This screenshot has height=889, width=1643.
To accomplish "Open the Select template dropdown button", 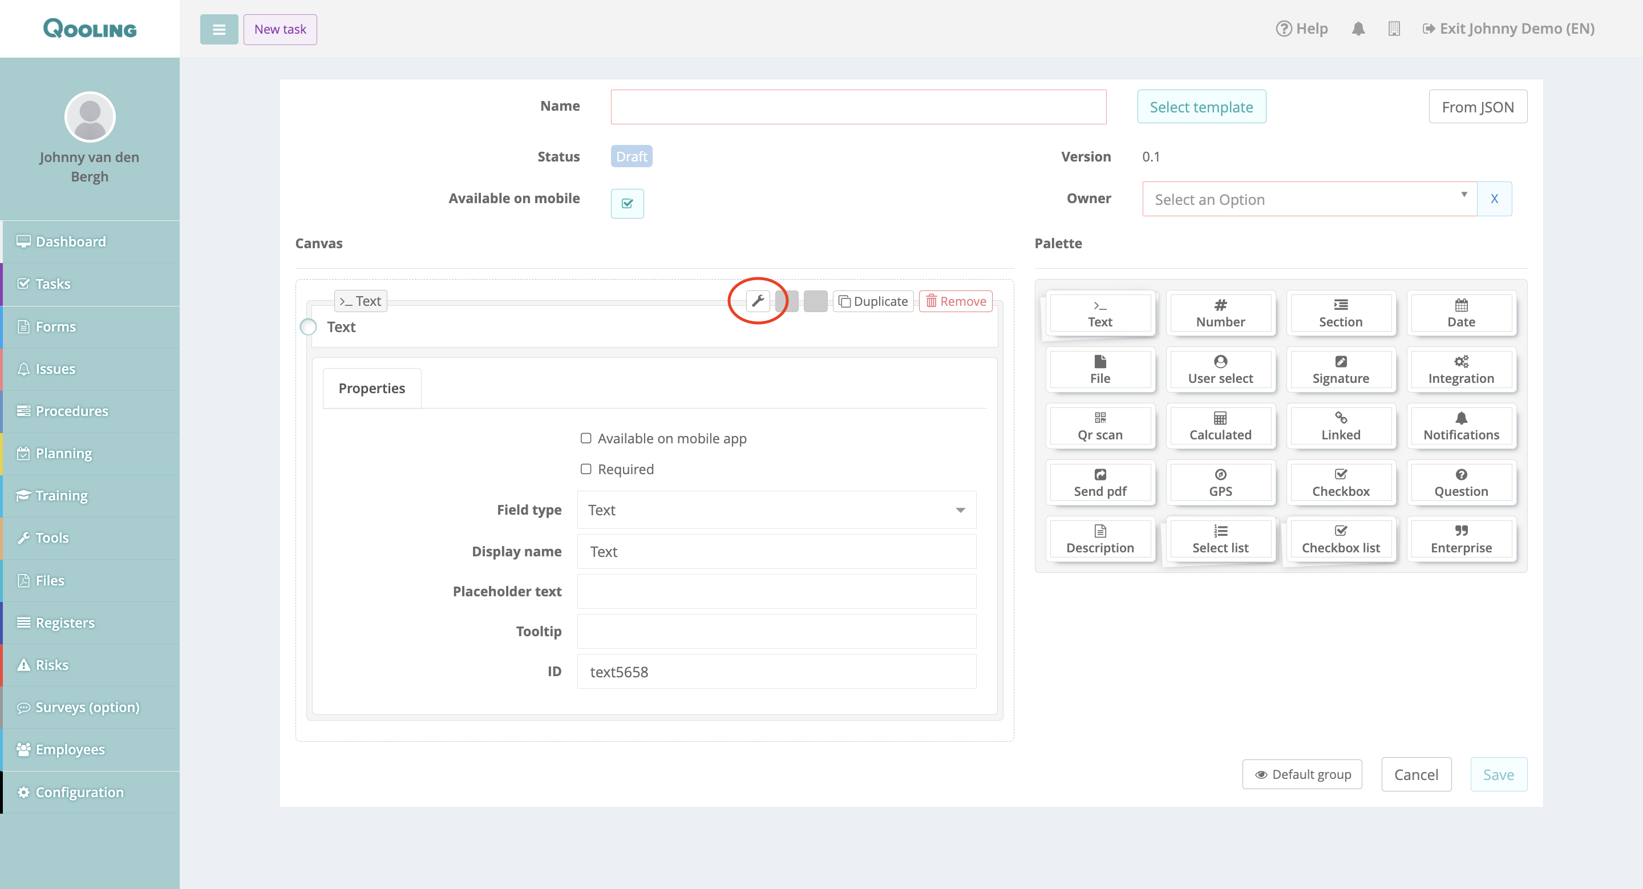I will [1201, 107].
